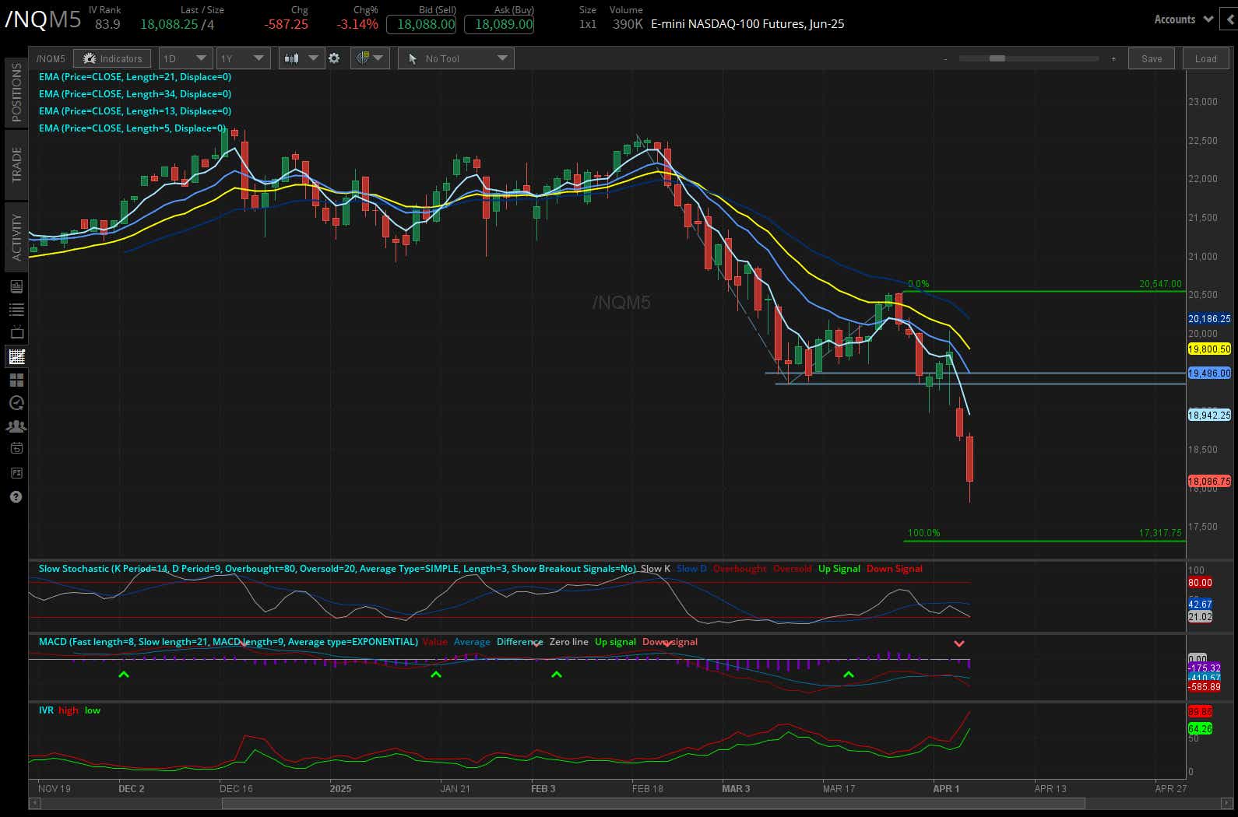Click the Volume 390K value
This screenshot has width=1238, height=817.
[x=628, y=24]
